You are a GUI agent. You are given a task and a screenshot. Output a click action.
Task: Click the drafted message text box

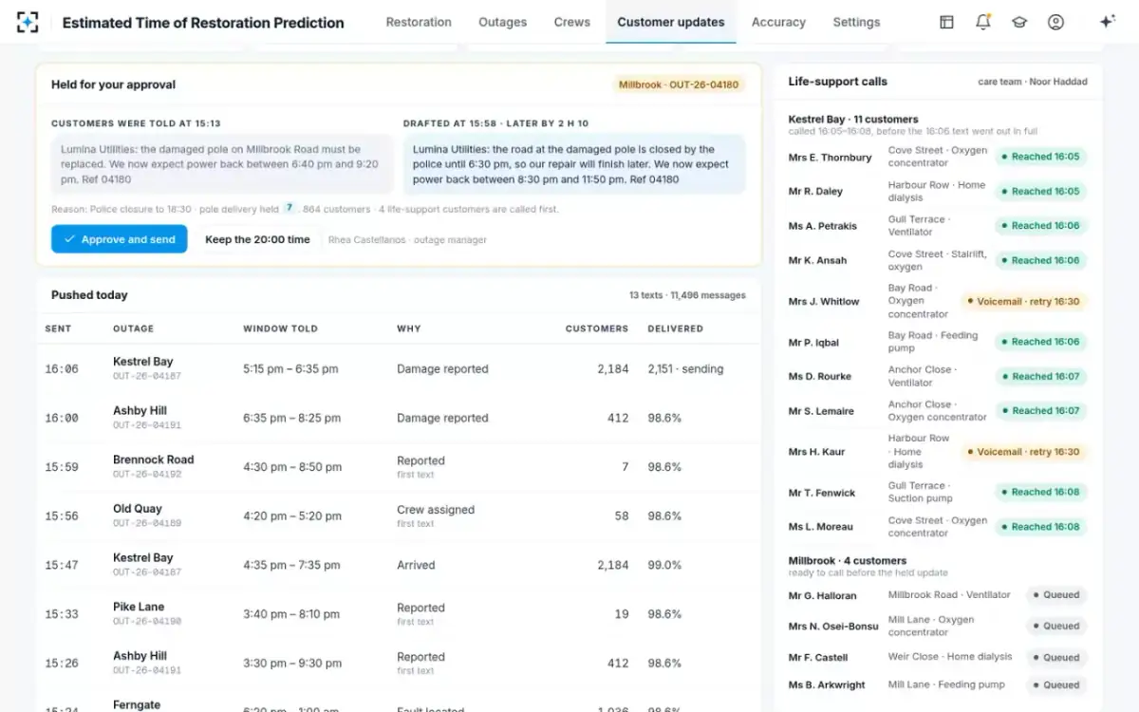(574, 164)
